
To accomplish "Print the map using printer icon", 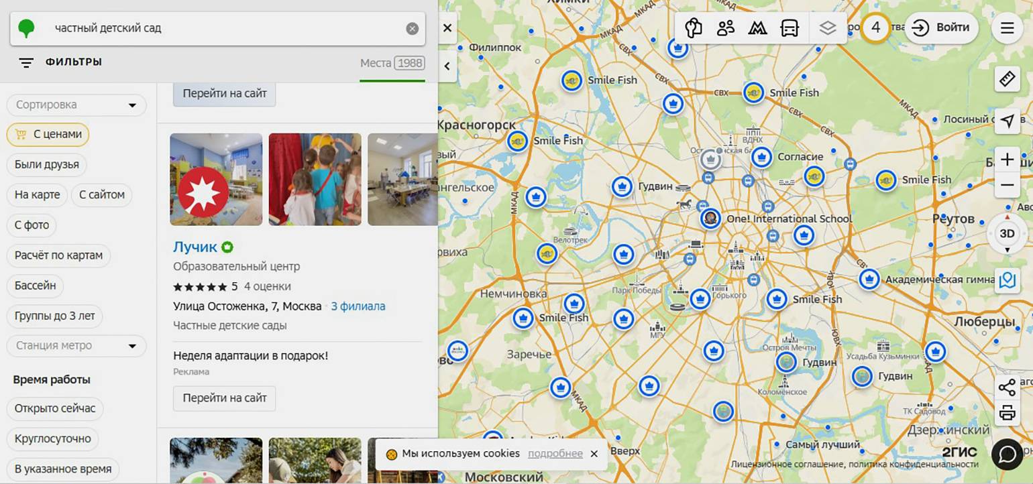I will [1007, 412].
